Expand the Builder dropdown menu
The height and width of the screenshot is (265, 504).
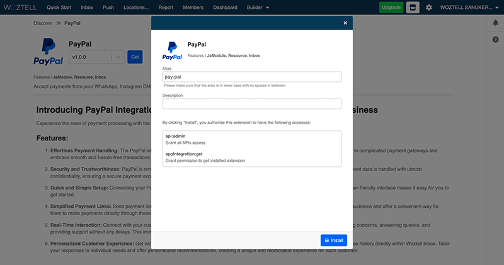point(258,8)
